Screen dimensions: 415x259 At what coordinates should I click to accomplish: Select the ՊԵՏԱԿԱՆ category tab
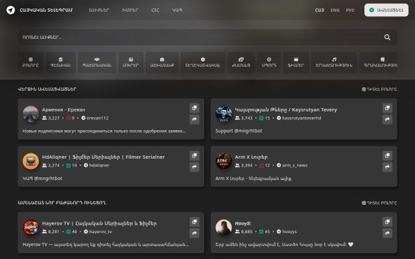coord(60,62)
